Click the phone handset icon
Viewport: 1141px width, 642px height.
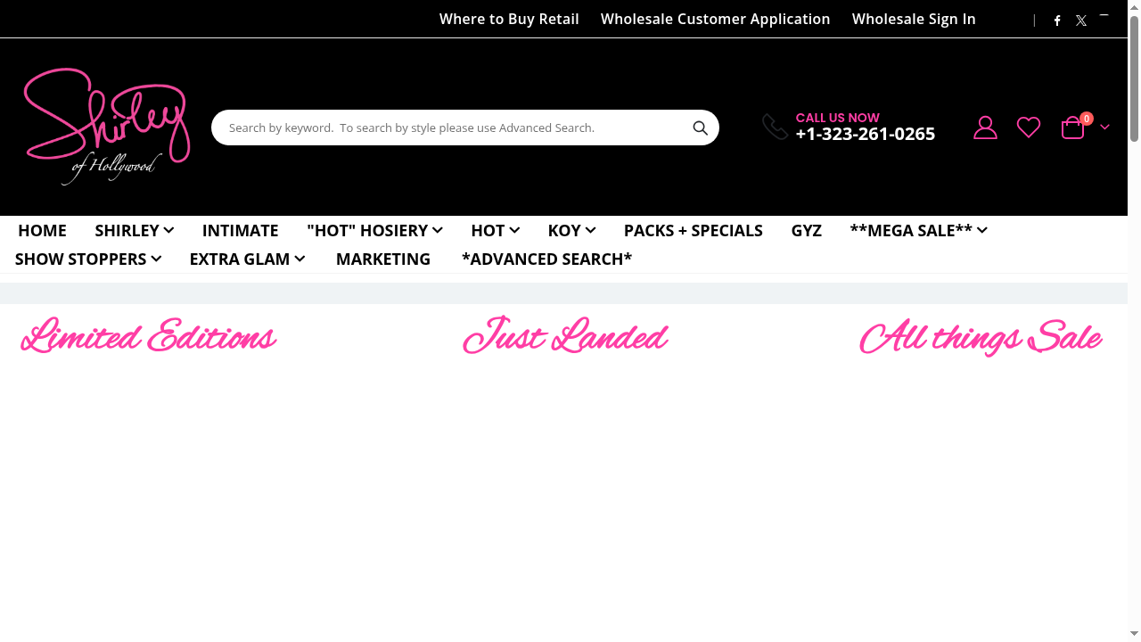click(x=775, y=127)
